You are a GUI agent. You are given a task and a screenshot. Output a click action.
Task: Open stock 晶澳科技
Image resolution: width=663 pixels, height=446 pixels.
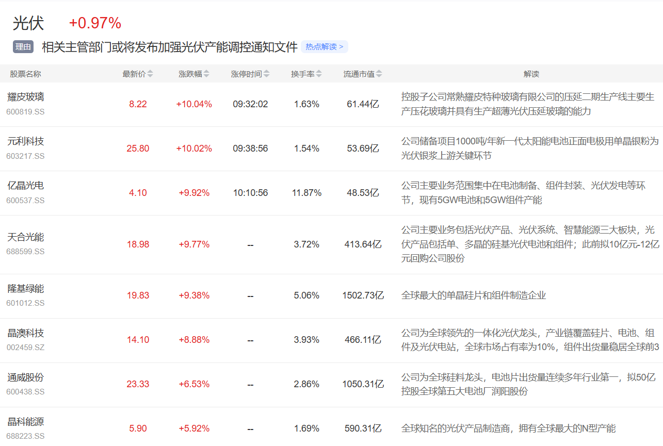coord(26,333)
